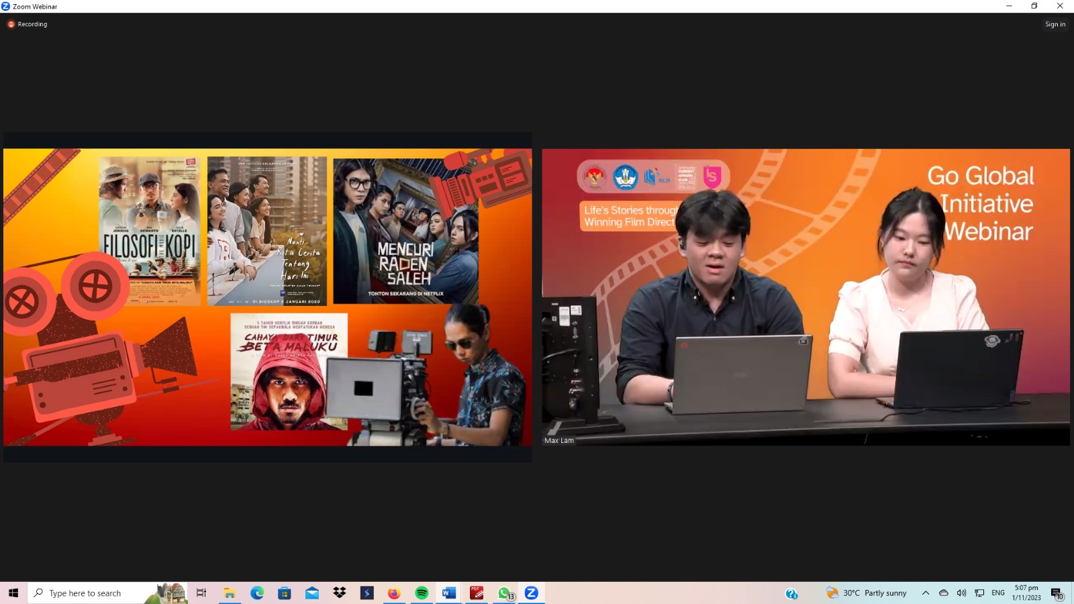Click the Type here to search box
This screenshot has height=604, width=1074.
[94, 593]
